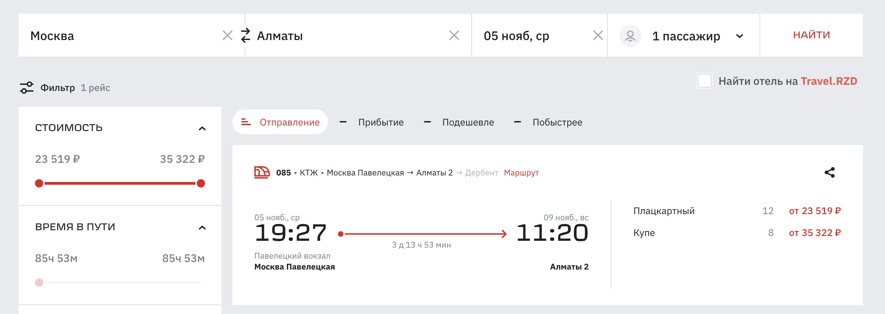Viewport: 885px width, 314px height.
Task: Clear the travel date field
Action: pyautogui.click(x=598, y=35)
